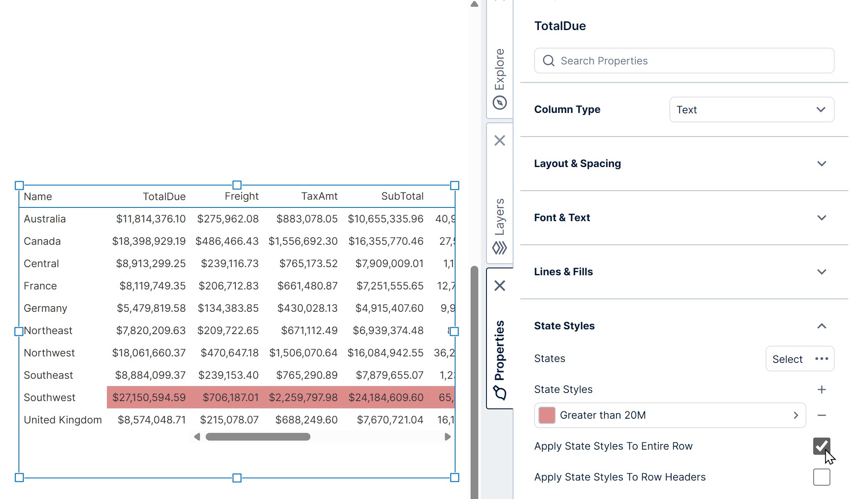Click the Select button for States
This screenshot has width=854, height=499.
pos(787,359)
